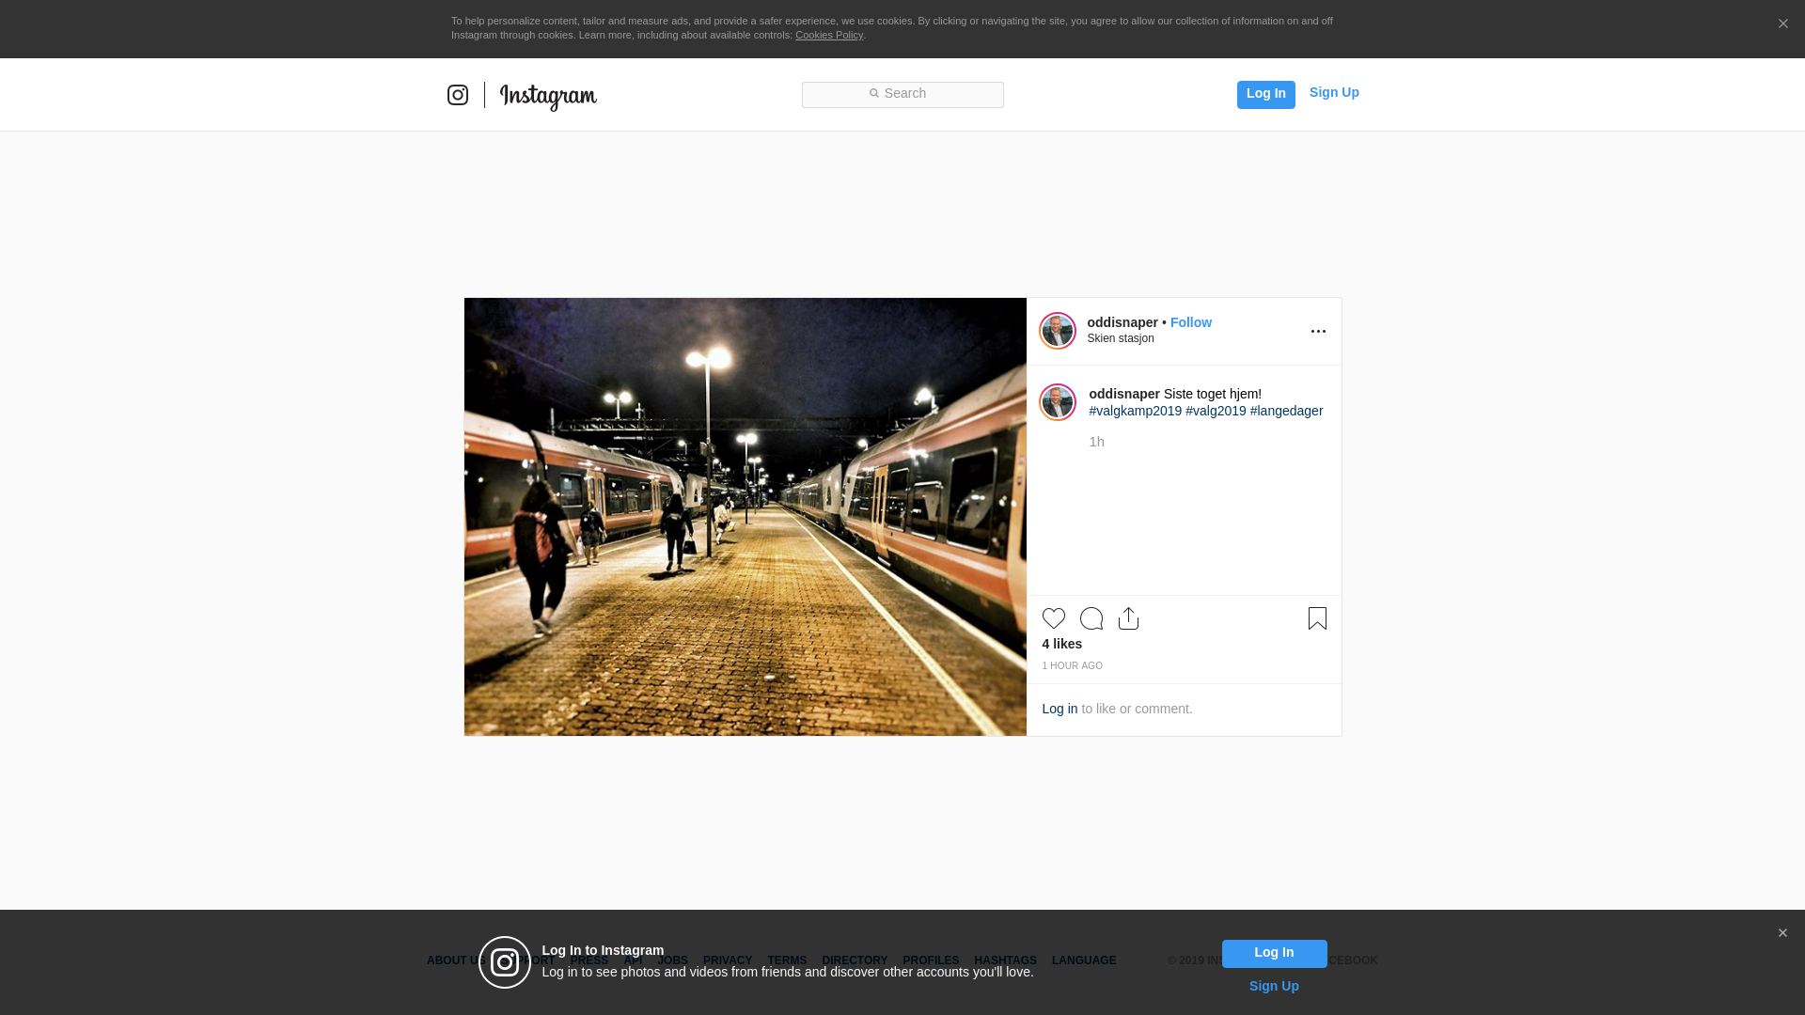The height and width of the screenshot is (1015, 1805).
Task: Follow the oddisnaper account
Action: pos(1191,322)
